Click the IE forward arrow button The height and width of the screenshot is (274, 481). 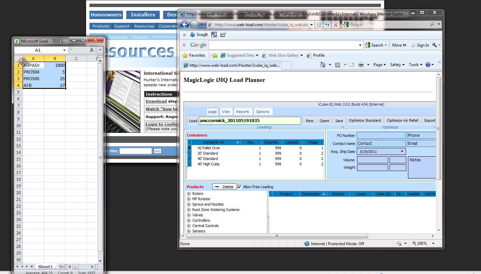[x=194, y=24]
